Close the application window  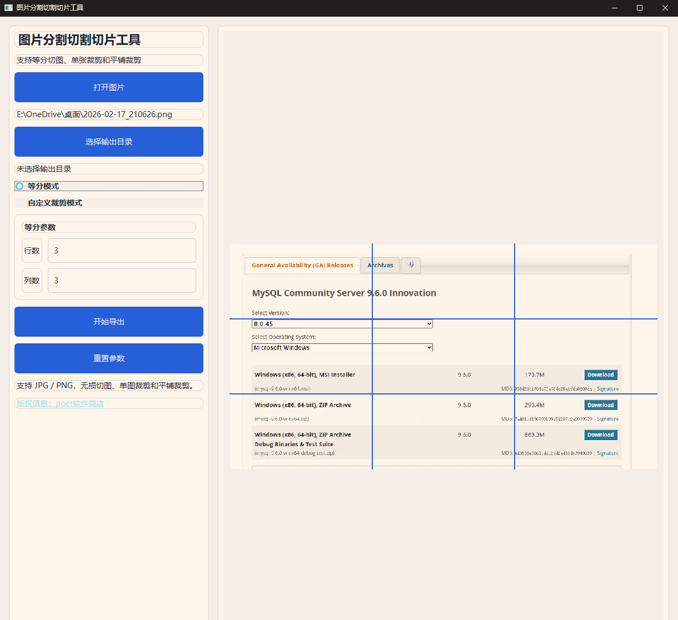tap(665, 8)
